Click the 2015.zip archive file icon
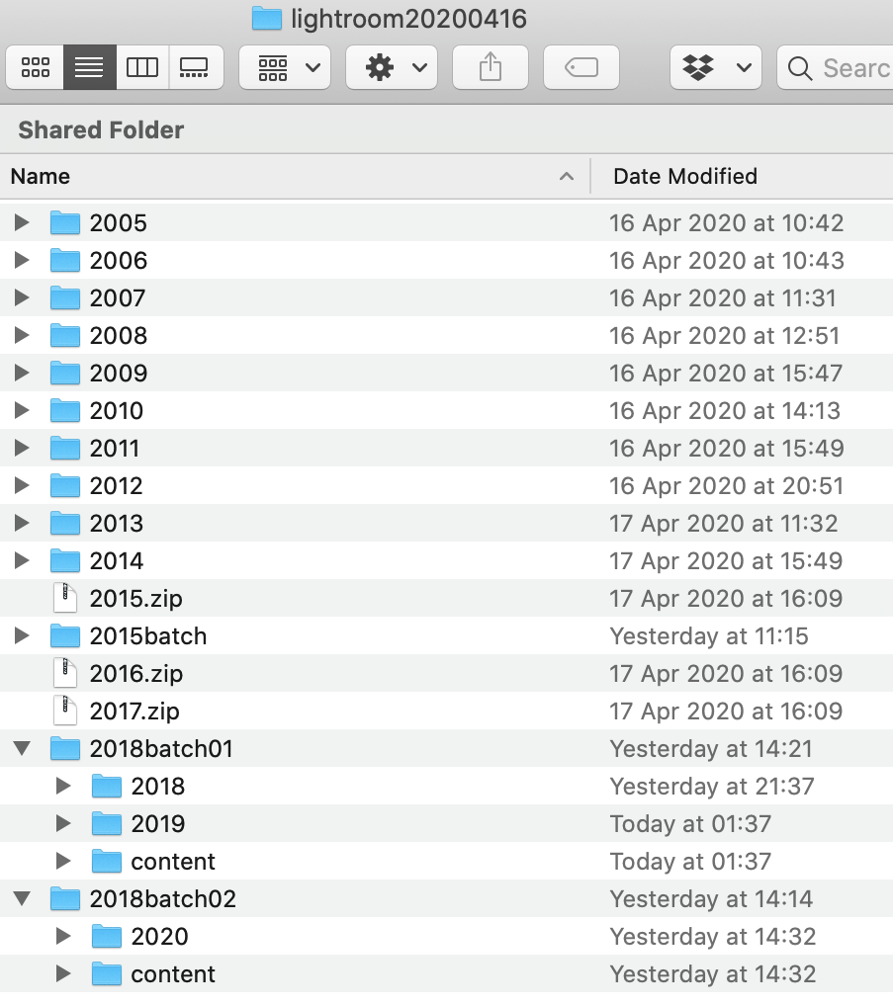893x1006 pixels. tap(65, 598)
